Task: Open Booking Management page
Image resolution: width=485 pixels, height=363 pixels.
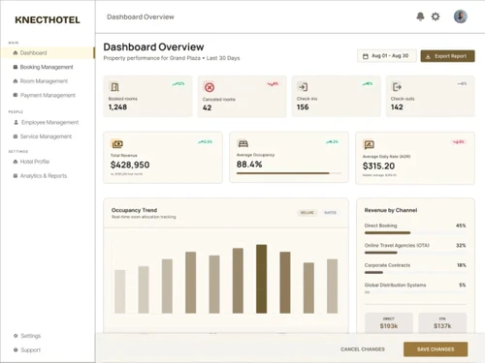Action: click(47, 67)
